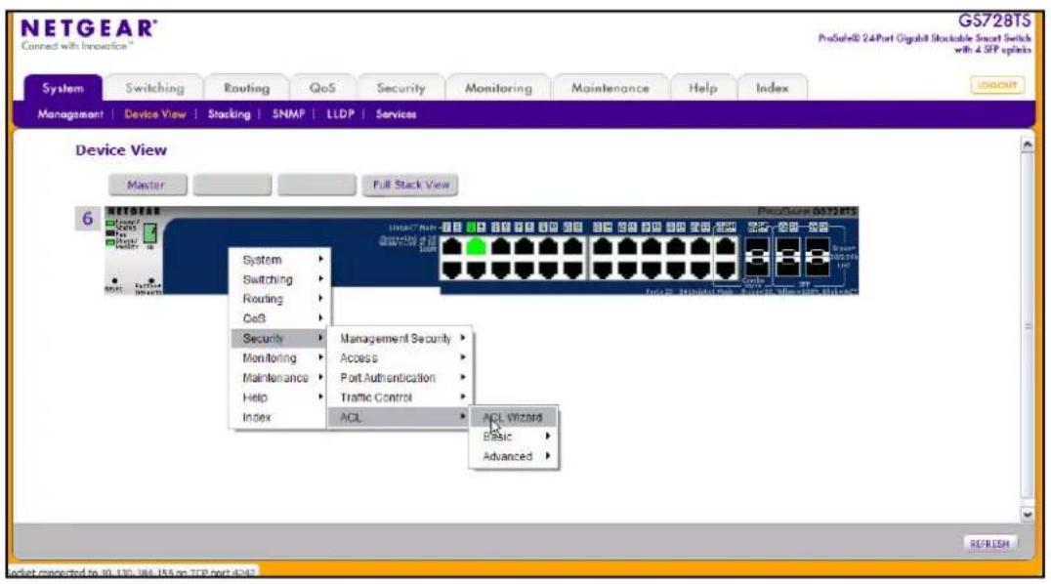1051x584 pixels.
Task: Select Index in the context menu
Action: pos(278,417)
